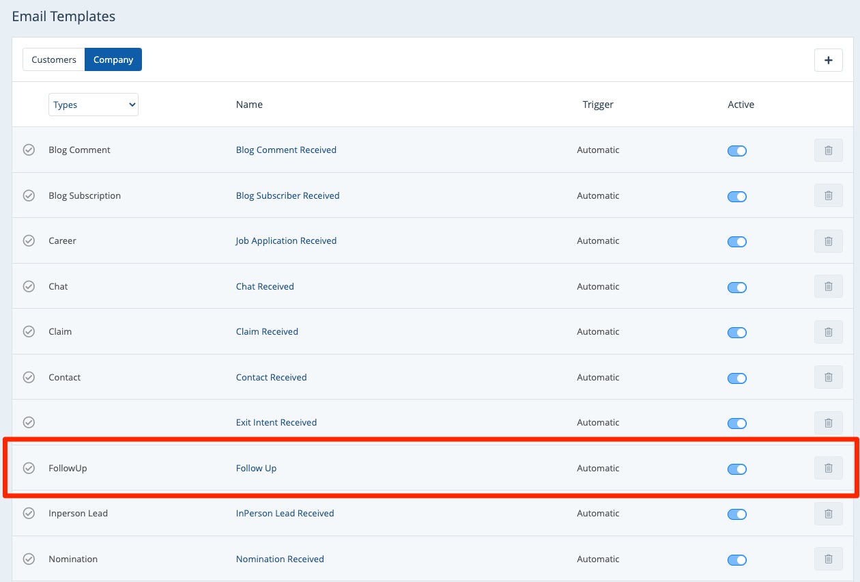Image resolution: width=860 pixels, height=582 pixels.
Task: Open the Exit Intent Received link
Action: click(x=276, y=423)
